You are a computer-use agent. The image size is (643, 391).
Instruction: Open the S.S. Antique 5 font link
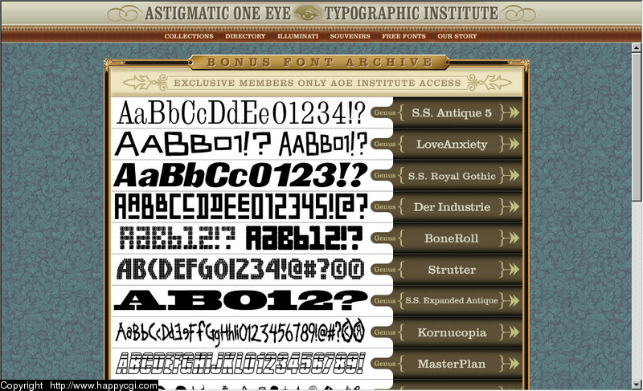(x=452, y=112)
